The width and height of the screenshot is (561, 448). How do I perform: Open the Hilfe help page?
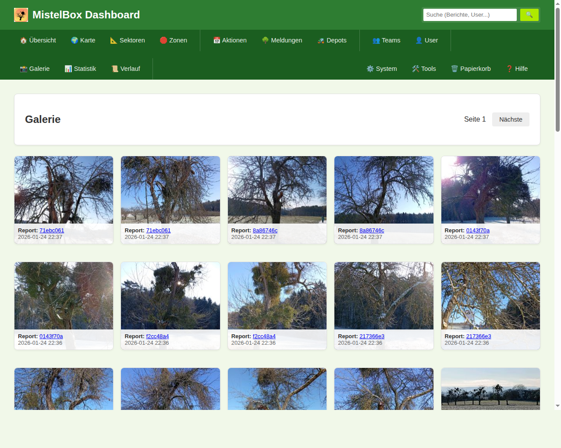pyautogui.click(x=517, y=69)
